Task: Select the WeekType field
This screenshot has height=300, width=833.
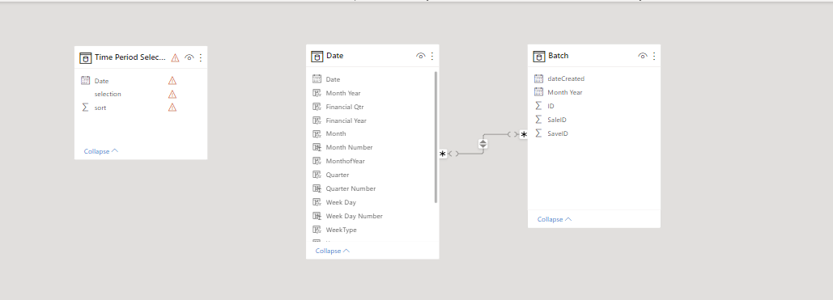Action: pos(342,230)
